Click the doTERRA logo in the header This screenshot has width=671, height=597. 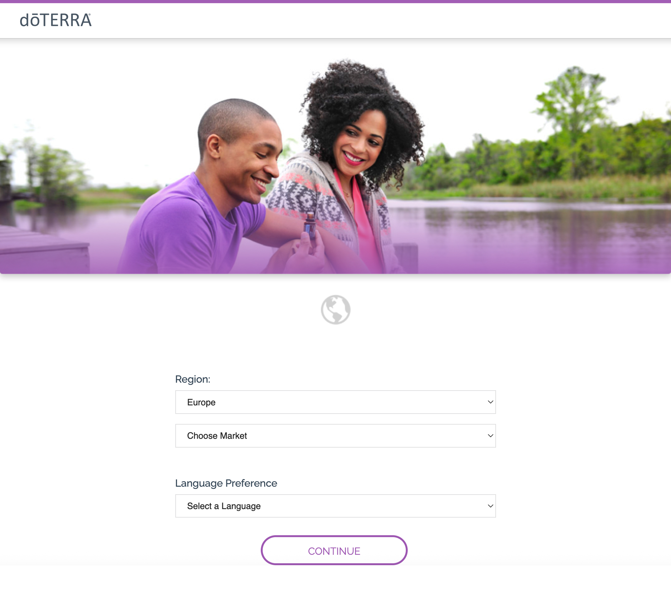click(55, 20)
